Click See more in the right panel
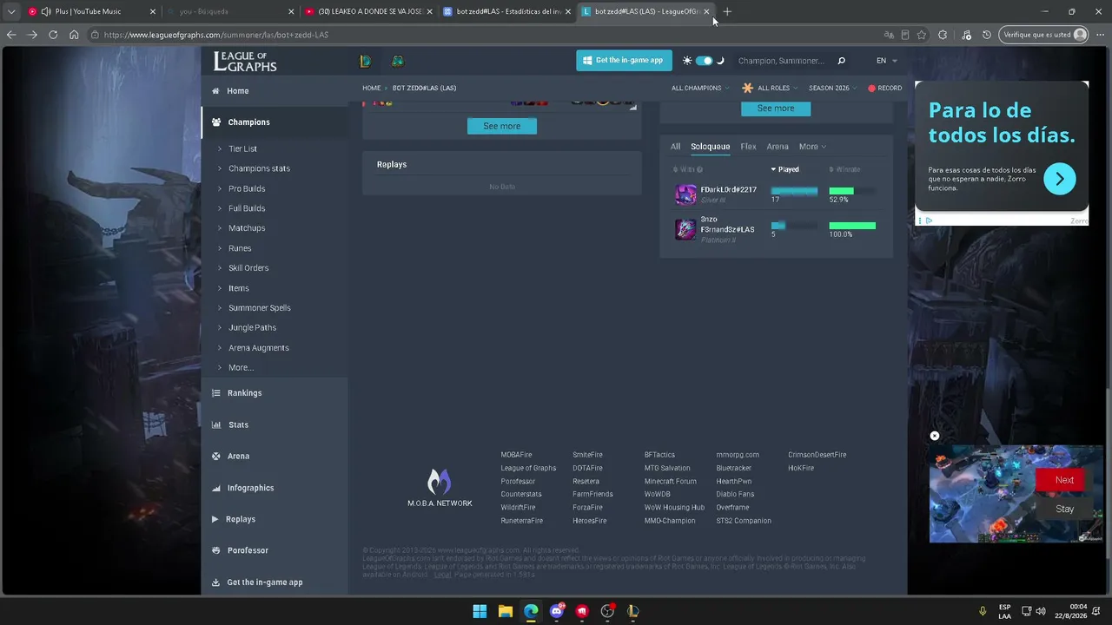 [x=776, y=109]
